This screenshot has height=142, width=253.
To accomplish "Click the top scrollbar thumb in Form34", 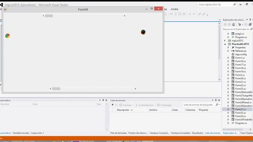I will pos(49,16).
